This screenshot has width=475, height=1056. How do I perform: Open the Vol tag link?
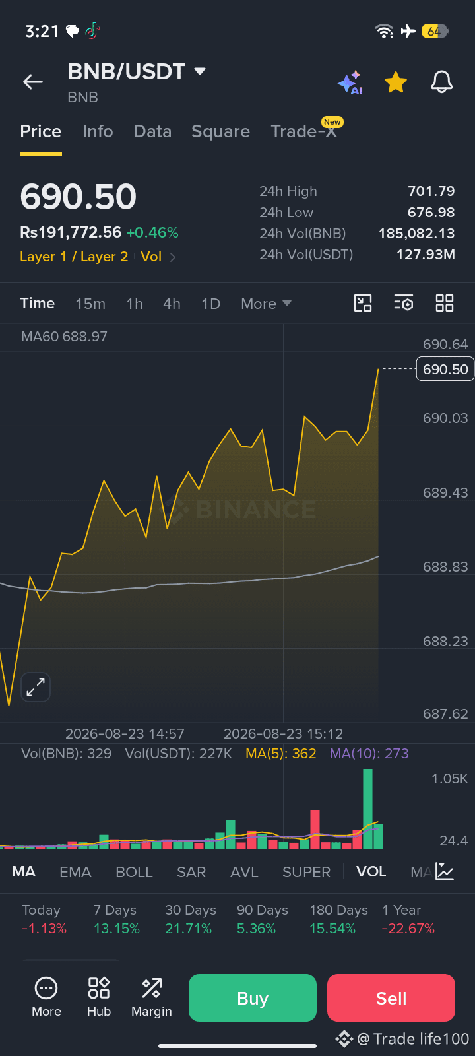pos(151,257)
